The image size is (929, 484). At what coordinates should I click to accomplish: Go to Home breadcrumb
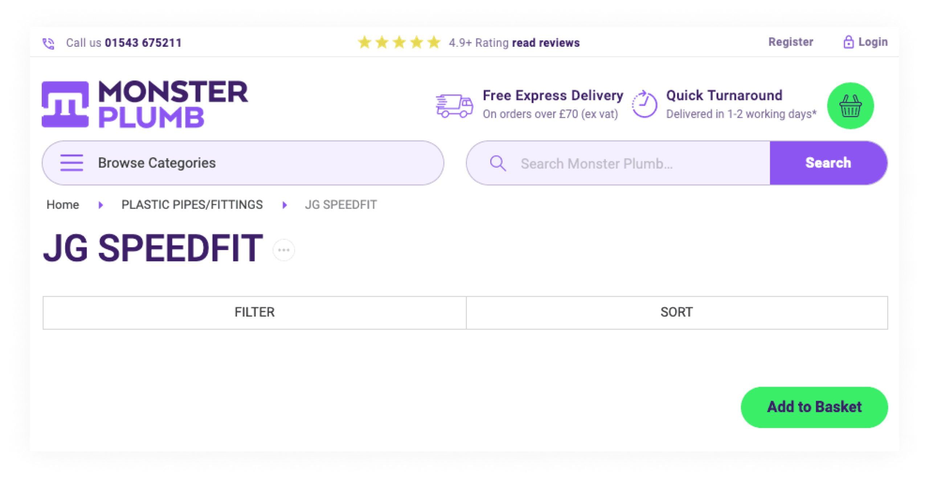click(63, 205)
